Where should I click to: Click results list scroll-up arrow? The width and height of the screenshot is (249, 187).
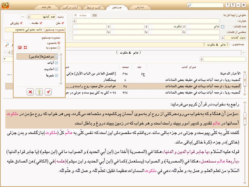(245, 72)
